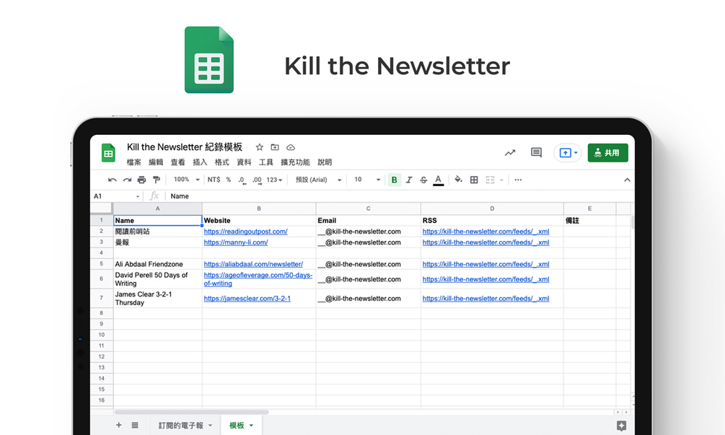Open the activity trend icon
The image size is (725, 435).
pos(509,152)
